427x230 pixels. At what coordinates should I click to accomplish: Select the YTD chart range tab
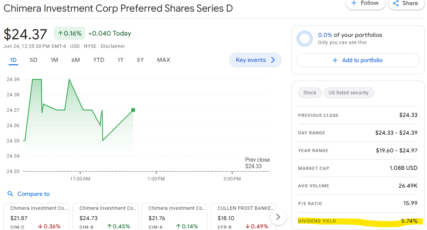click(99, 60)
